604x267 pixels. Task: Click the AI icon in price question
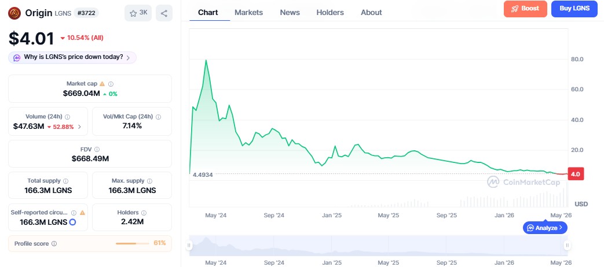(x=17, y=58)
